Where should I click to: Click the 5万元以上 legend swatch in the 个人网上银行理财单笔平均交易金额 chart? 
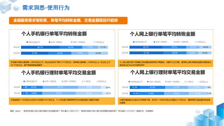coord(198,82)
